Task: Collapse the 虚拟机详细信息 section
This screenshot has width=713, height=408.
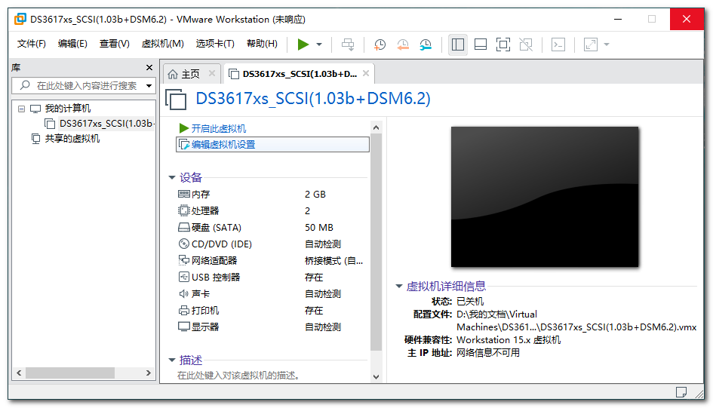Action: pyautogui.click(x=399, y=287)
